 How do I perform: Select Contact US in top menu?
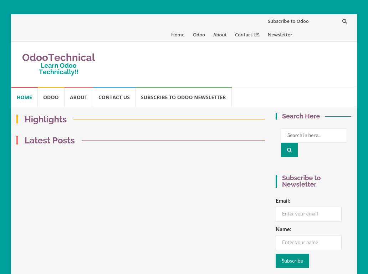247,35
